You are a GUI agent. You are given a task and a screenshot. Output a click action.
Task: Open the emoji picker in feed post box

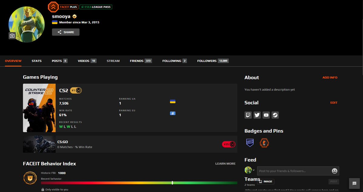(x=335, y=171)
